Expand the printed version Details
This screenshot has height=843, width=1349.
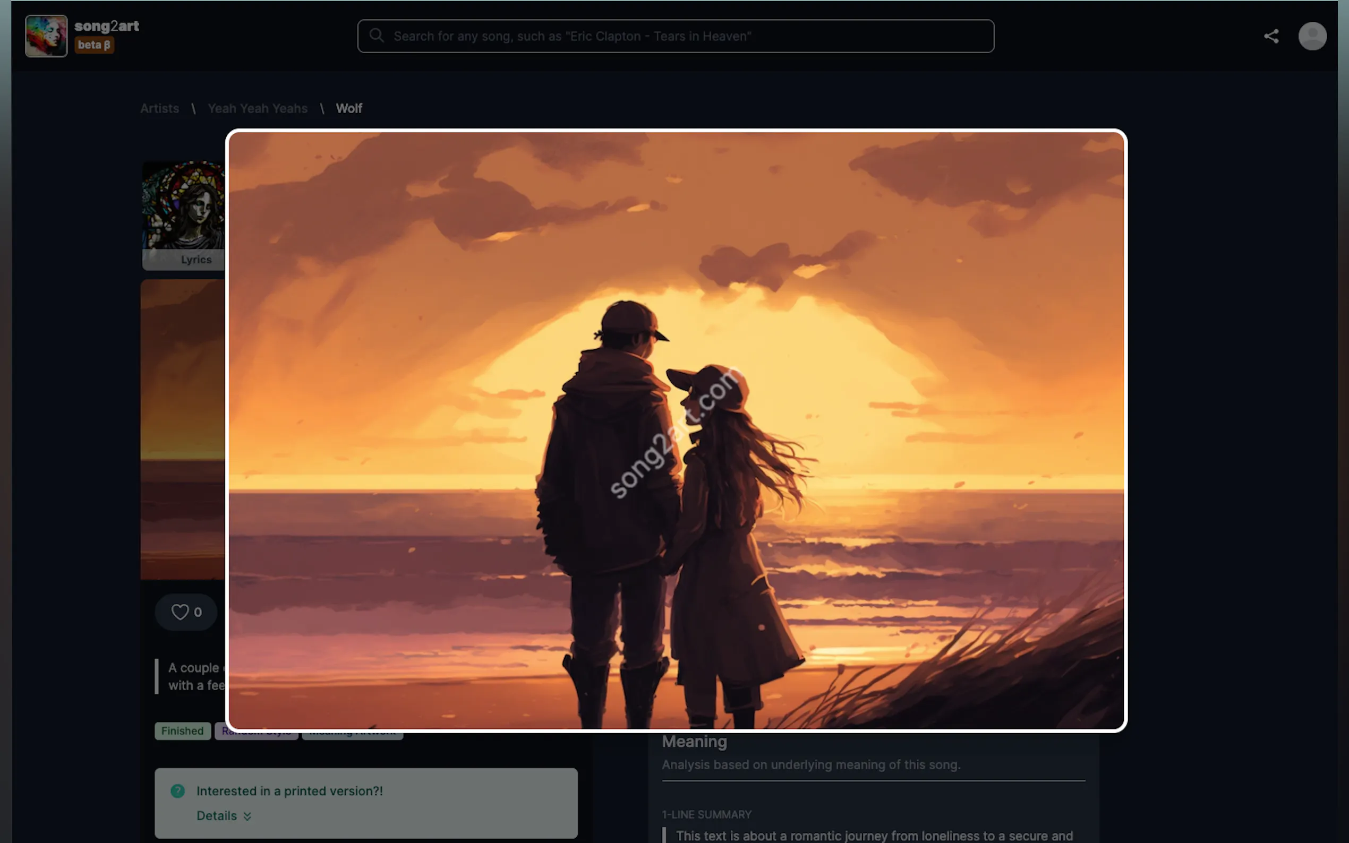[x=217, y=816]
